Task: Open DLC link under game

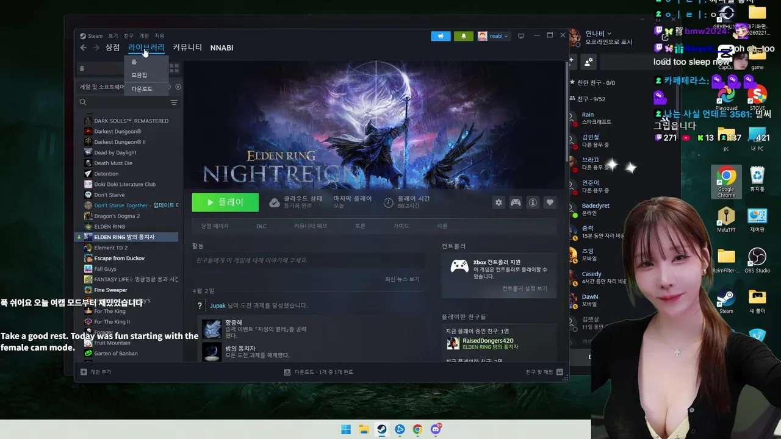Action: coord(261,226)
